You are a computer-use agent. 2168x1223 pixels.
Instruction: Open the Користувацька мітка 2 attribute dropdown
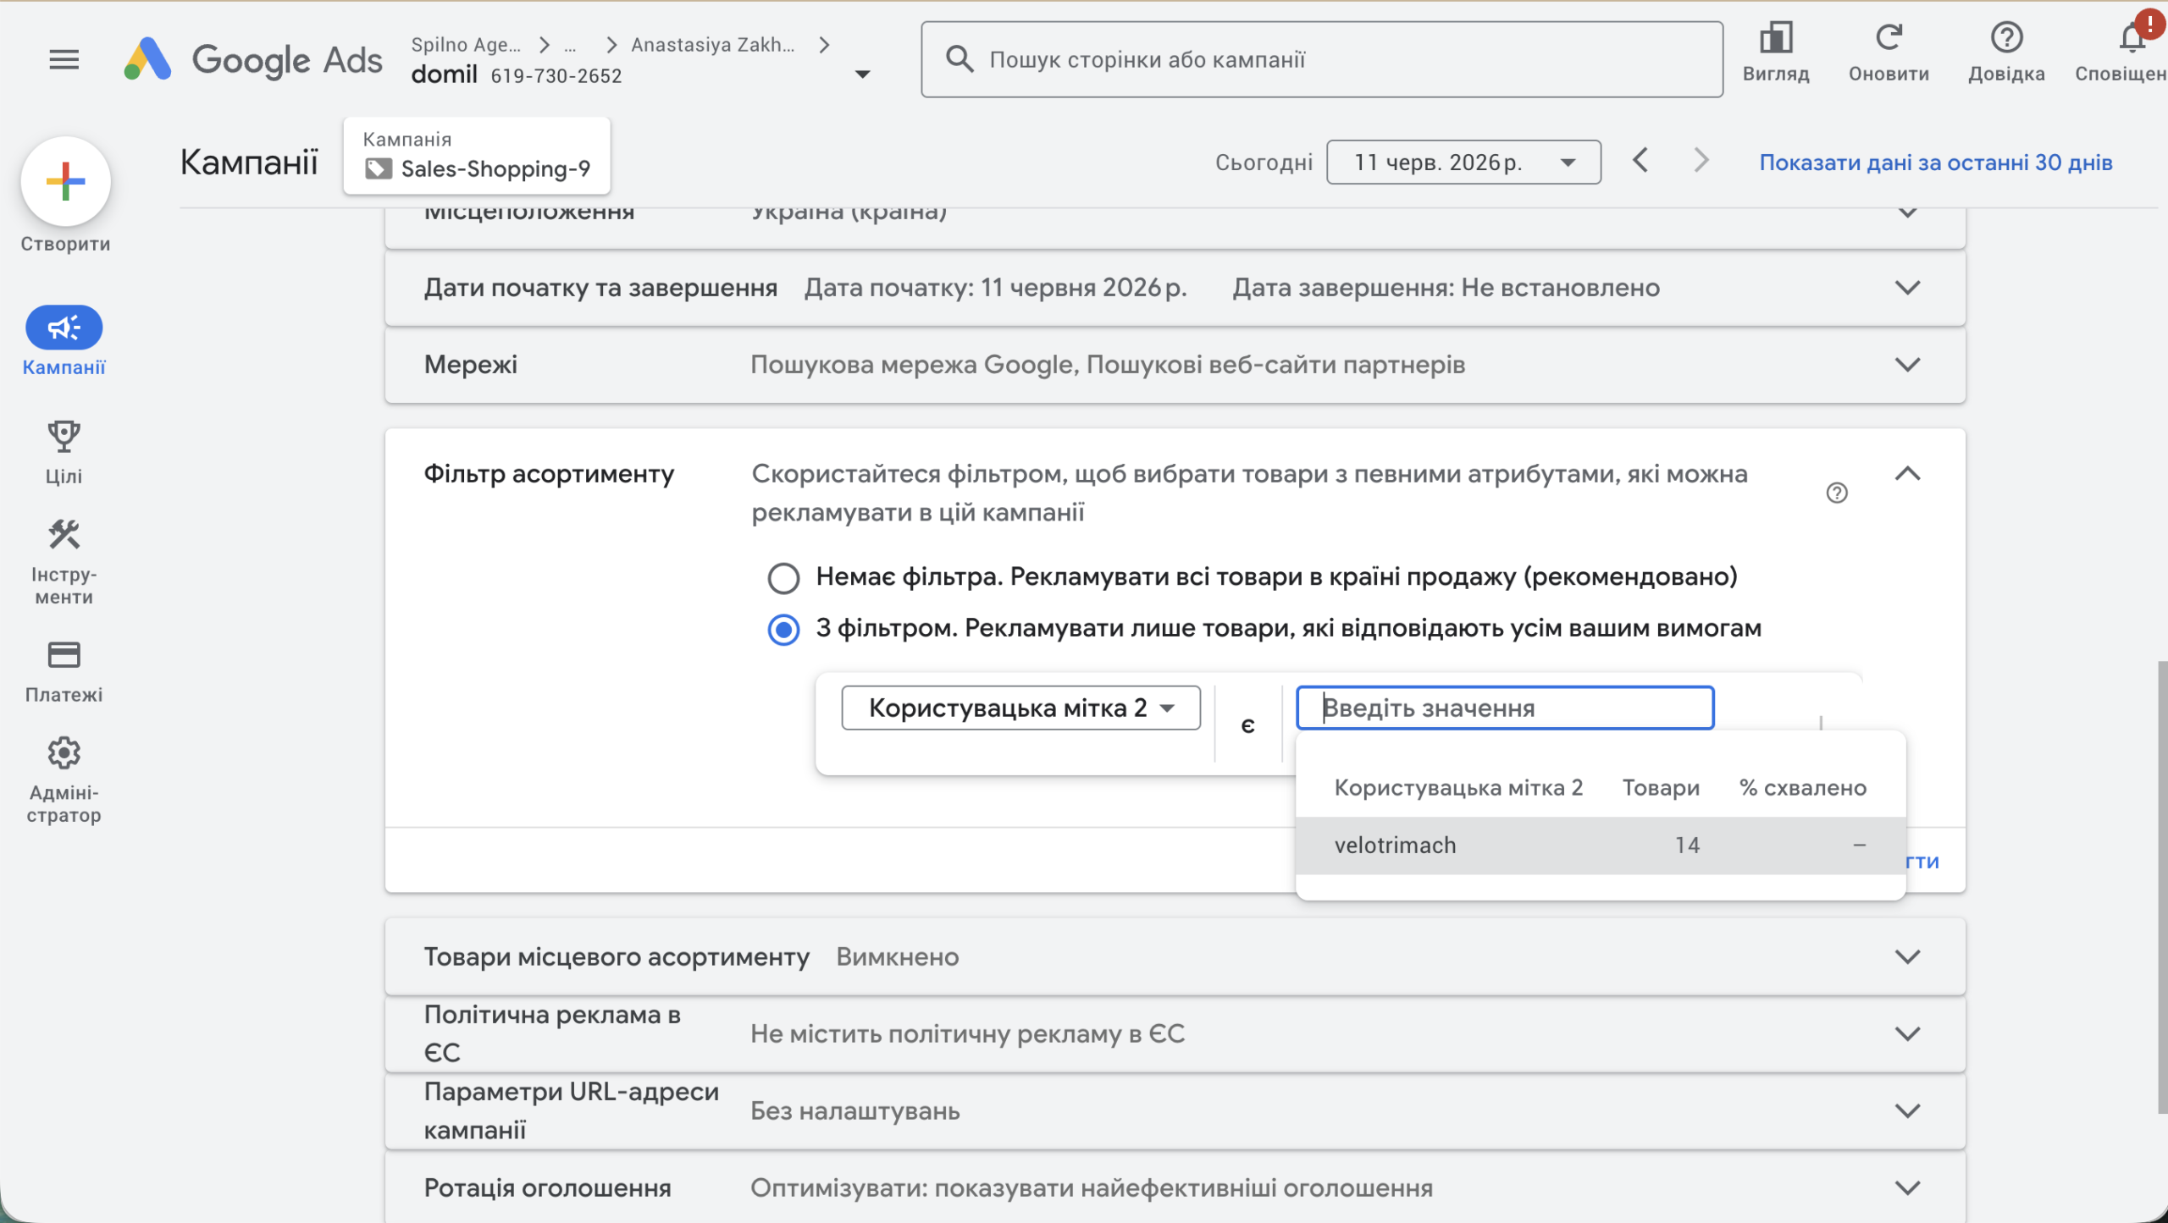point(1020,708)
